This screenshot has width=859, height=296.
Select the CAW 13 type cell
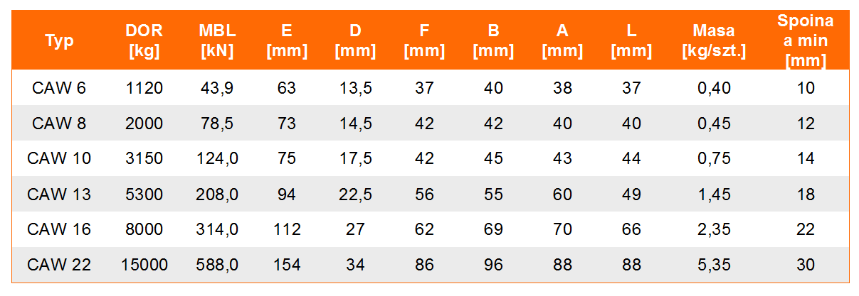[59, 194]
